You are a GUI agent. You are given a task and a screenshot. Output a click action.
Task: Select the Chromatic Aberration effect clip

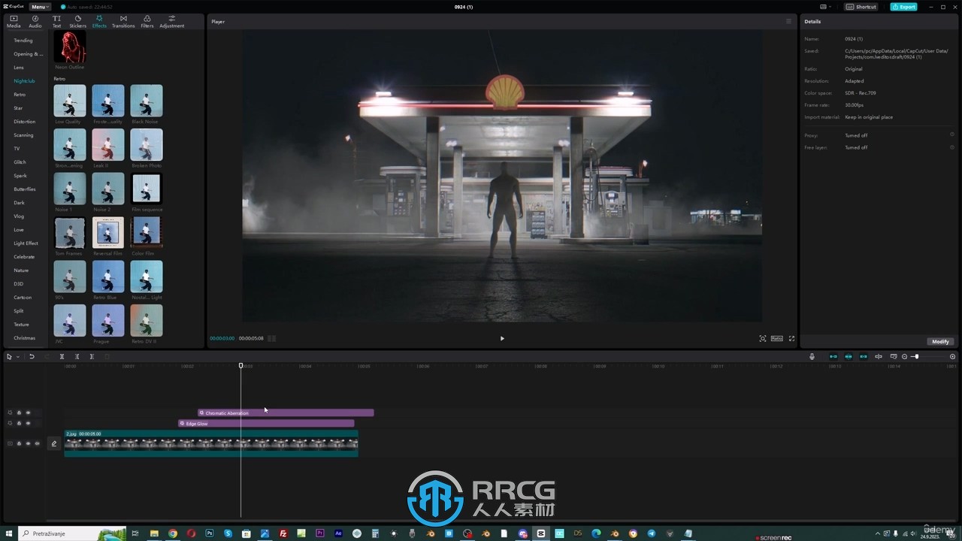(286, 413)
